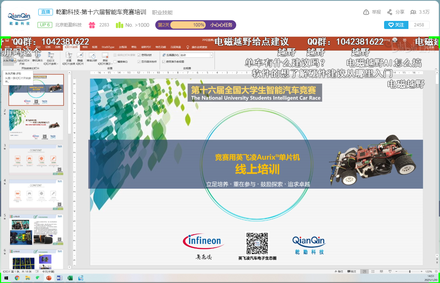440x283 pixels.
Task: Select slide 5 thumbnail
Action: coord(36,230)
